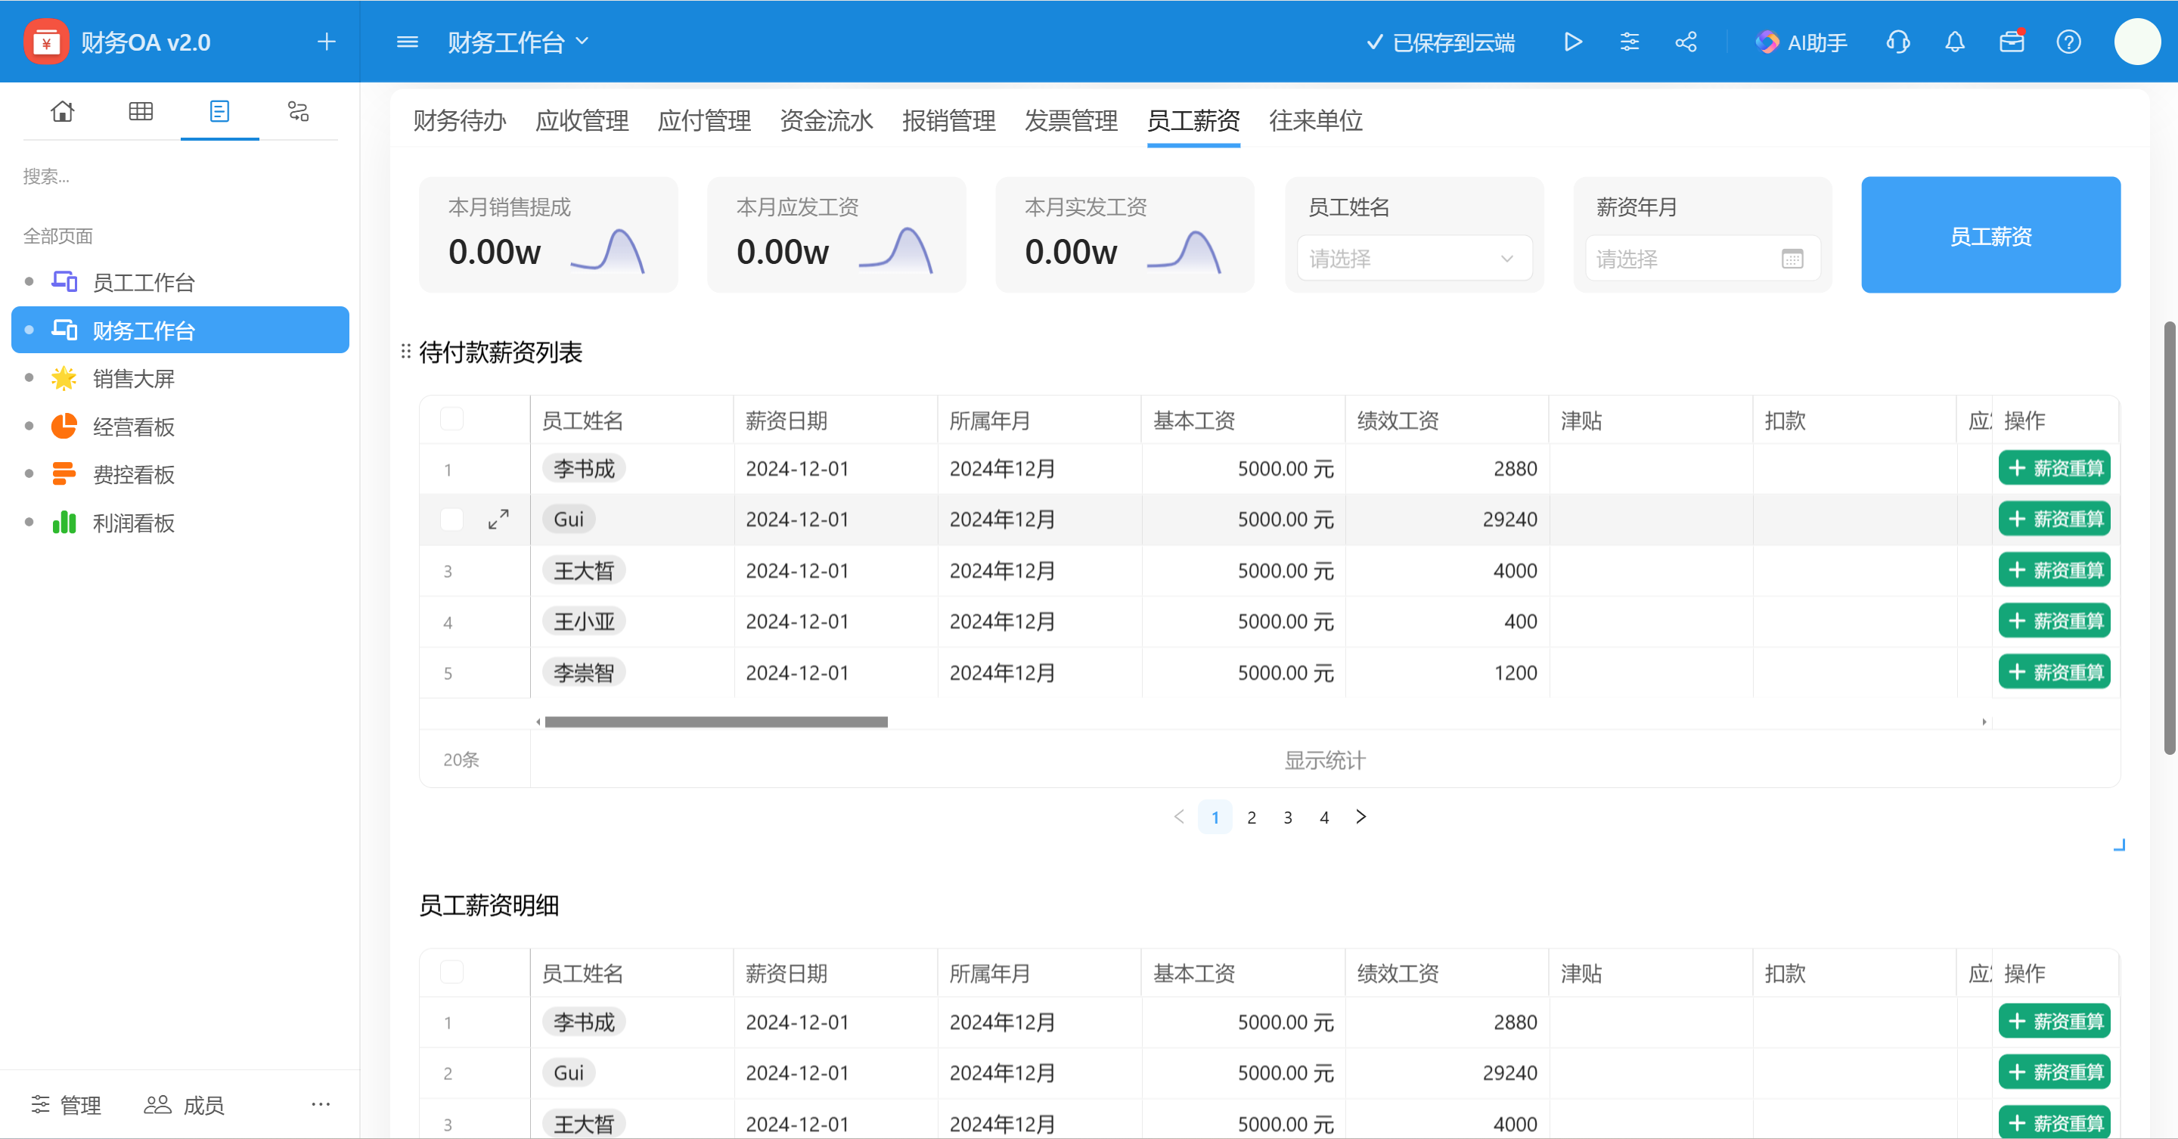The image size is (2178, 1139).
Task: Switch to 财务待办 tab
Action: 459,120
